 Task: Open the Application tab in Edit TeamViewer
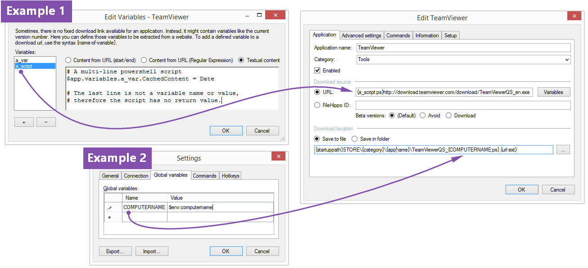pyautogui.click(x=325, y=35)
